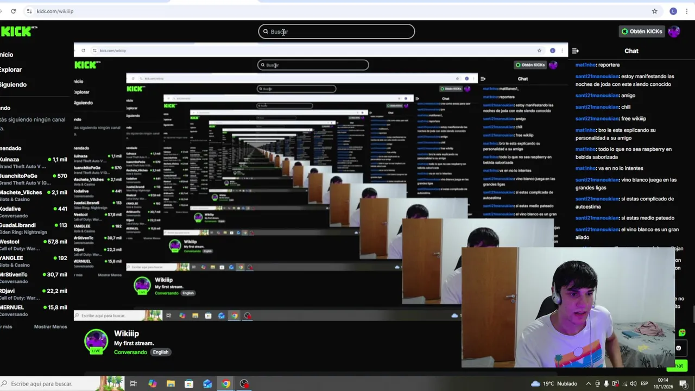Open the Mail app on the taskbar
The width and height of the screenshot is (695, 391).
(207, 384)
